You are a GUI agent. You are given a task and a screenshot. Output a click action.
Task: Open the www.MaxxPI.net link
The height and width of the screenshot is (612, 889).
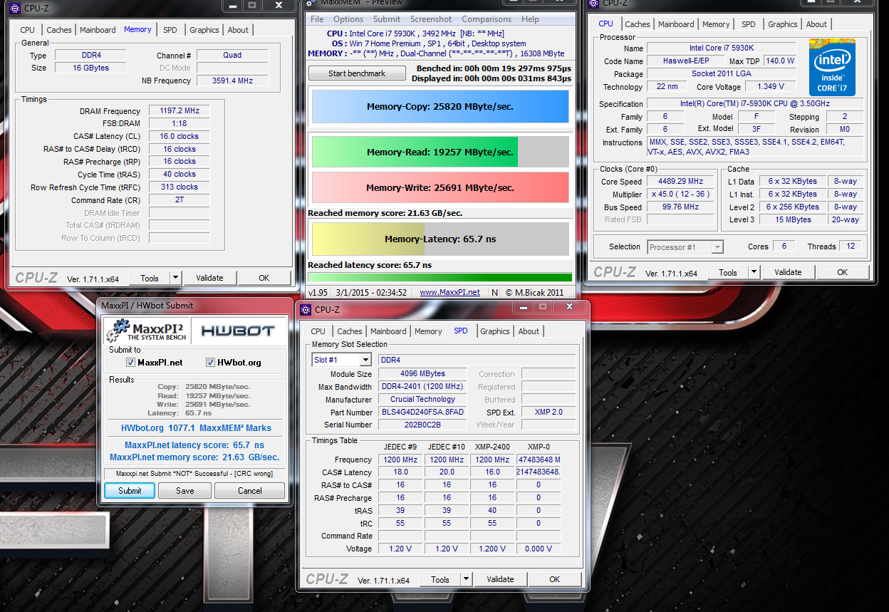(x=449, y=292)
